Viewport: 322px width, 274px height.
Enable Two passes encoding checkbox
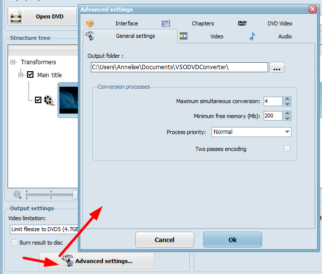[287, 148]
